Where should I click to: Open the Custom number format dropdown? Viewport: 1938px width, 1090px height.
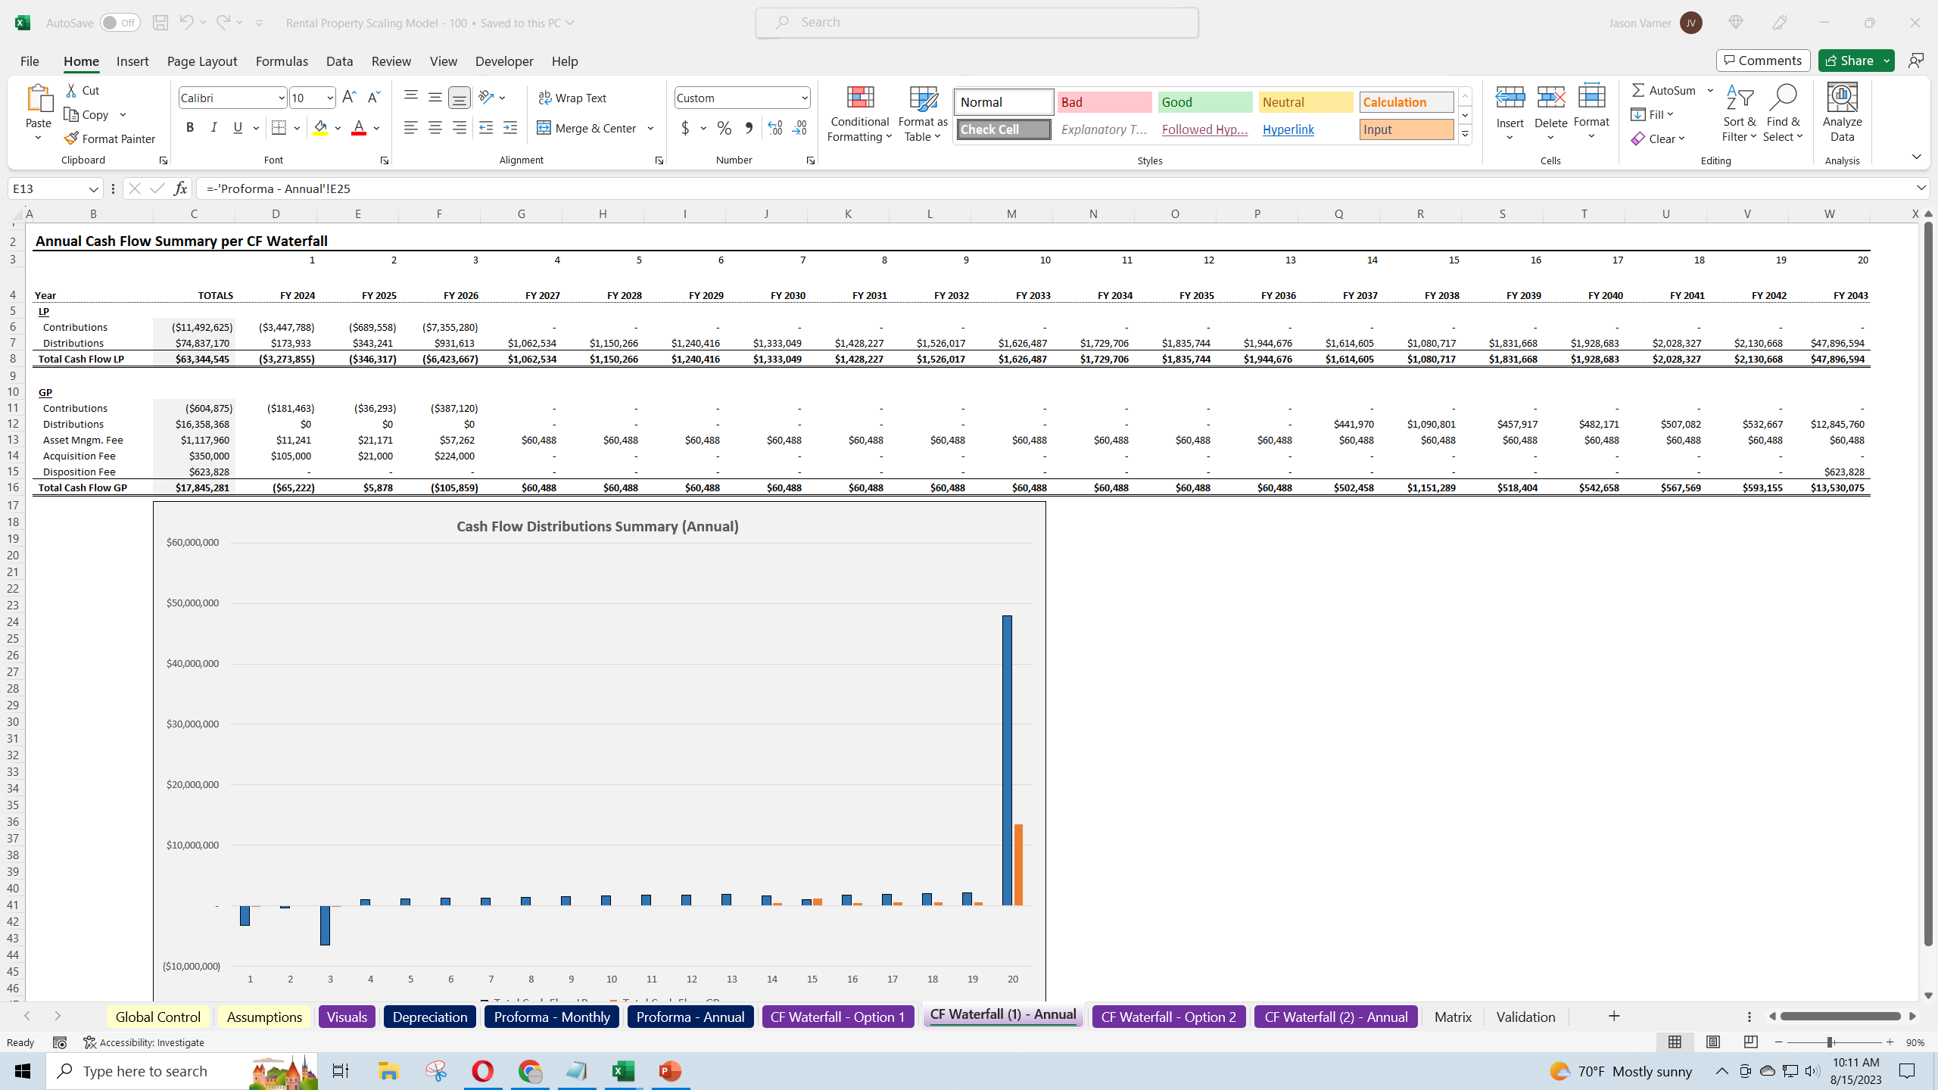click(804, 98)
